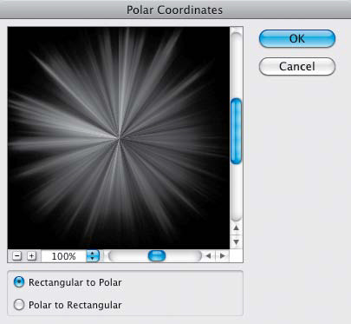Click the Polar Coordinates title bar

[175, 10]
